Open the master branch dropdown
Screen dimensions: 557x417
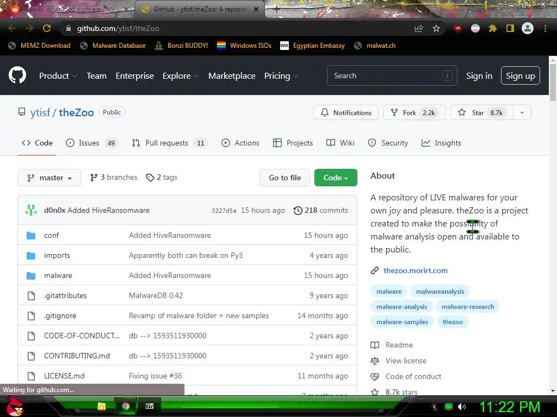click(x=49, y=178)
